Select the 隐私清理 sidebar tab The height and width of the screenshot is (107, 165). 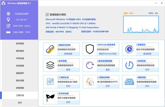[x=20, y=81]
